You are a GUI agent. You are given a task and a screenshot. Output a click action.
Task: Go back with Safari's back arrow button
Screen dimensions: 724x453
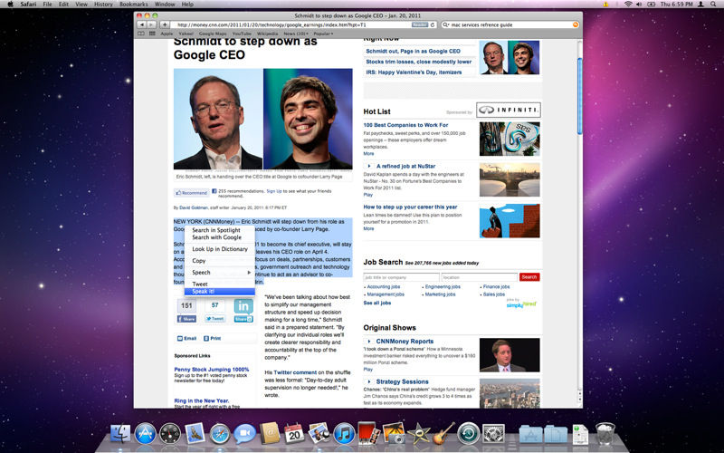tap(142, 24)
